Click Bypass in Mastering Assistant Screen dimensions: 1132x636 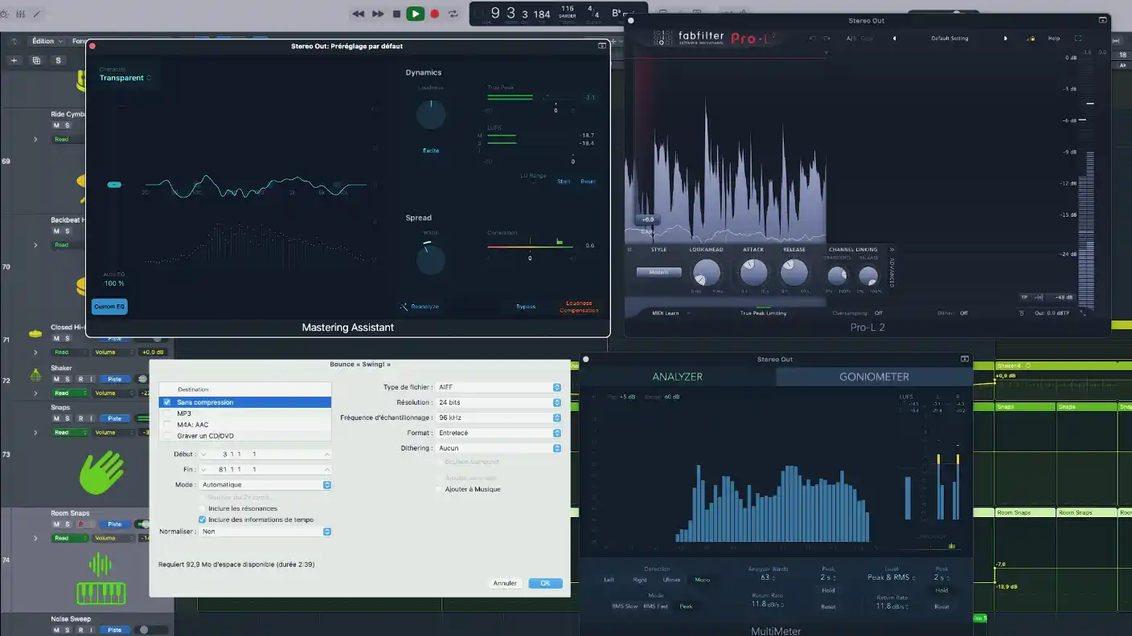(x=525, y=307)
